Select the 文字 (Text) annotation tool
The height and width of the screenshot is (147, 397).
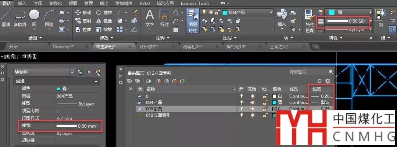pos(150,18)
